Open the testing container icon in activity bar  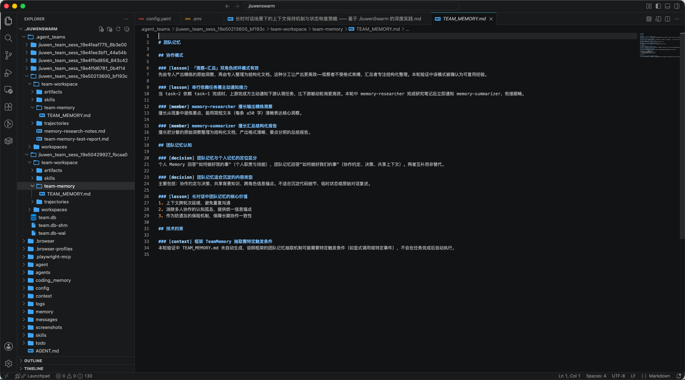coord(9,141)
